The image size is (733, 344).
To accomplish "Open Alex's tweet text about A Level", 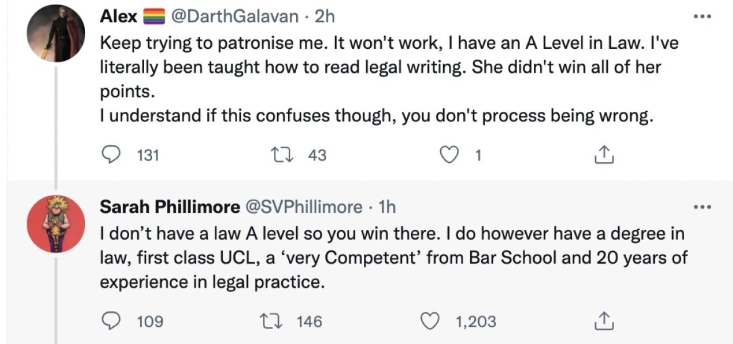I will (379, 68).
